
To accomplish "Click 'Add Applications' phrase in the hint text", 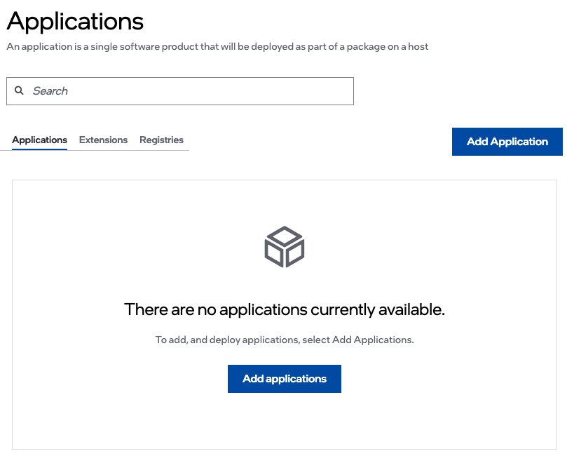I will (371, 340).
